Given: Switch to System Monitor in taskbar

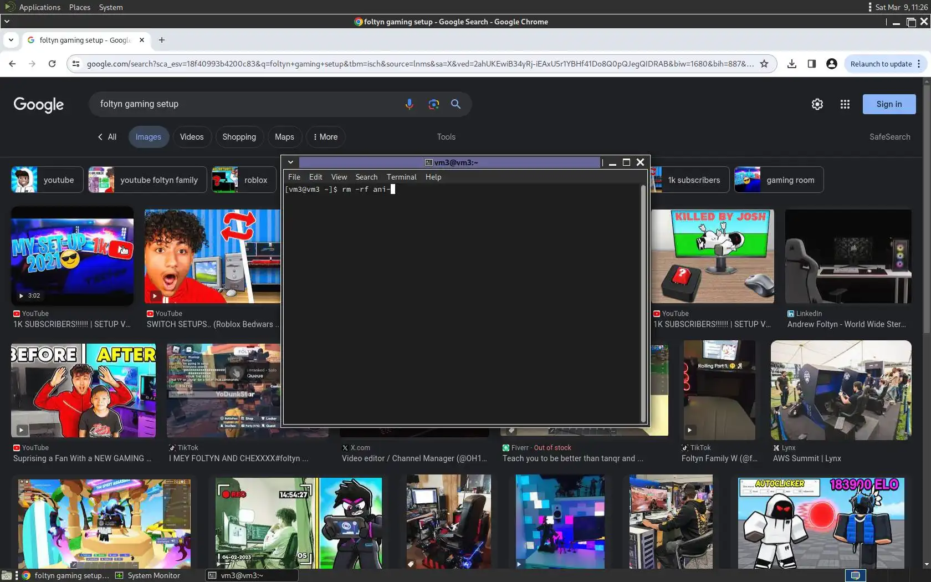Looking at the screenshot, I should 148,575.
